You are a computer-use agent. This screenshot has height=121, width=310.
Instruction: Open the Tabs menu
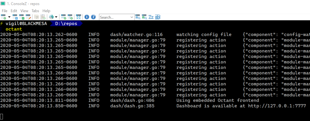point(35,11)
